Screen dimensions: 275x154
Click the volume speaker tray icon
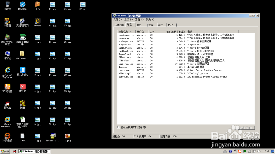tap(259, 151)
